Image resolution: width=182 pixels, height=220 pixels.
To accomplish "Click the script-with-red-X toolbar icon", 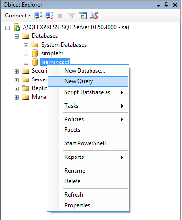I will (x=94, y=16).
